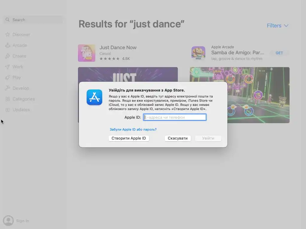Screen dimensions: 306x229
Task: Click the Samba de Amigo: Par... title
Action: 238,52
